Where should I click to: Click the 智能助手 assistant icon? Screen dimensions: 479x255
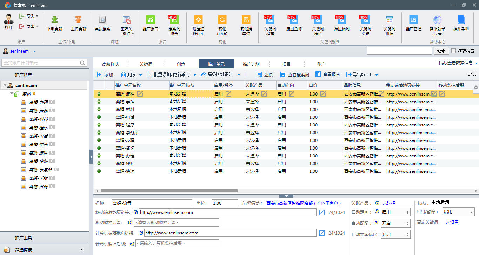(437, 20)
